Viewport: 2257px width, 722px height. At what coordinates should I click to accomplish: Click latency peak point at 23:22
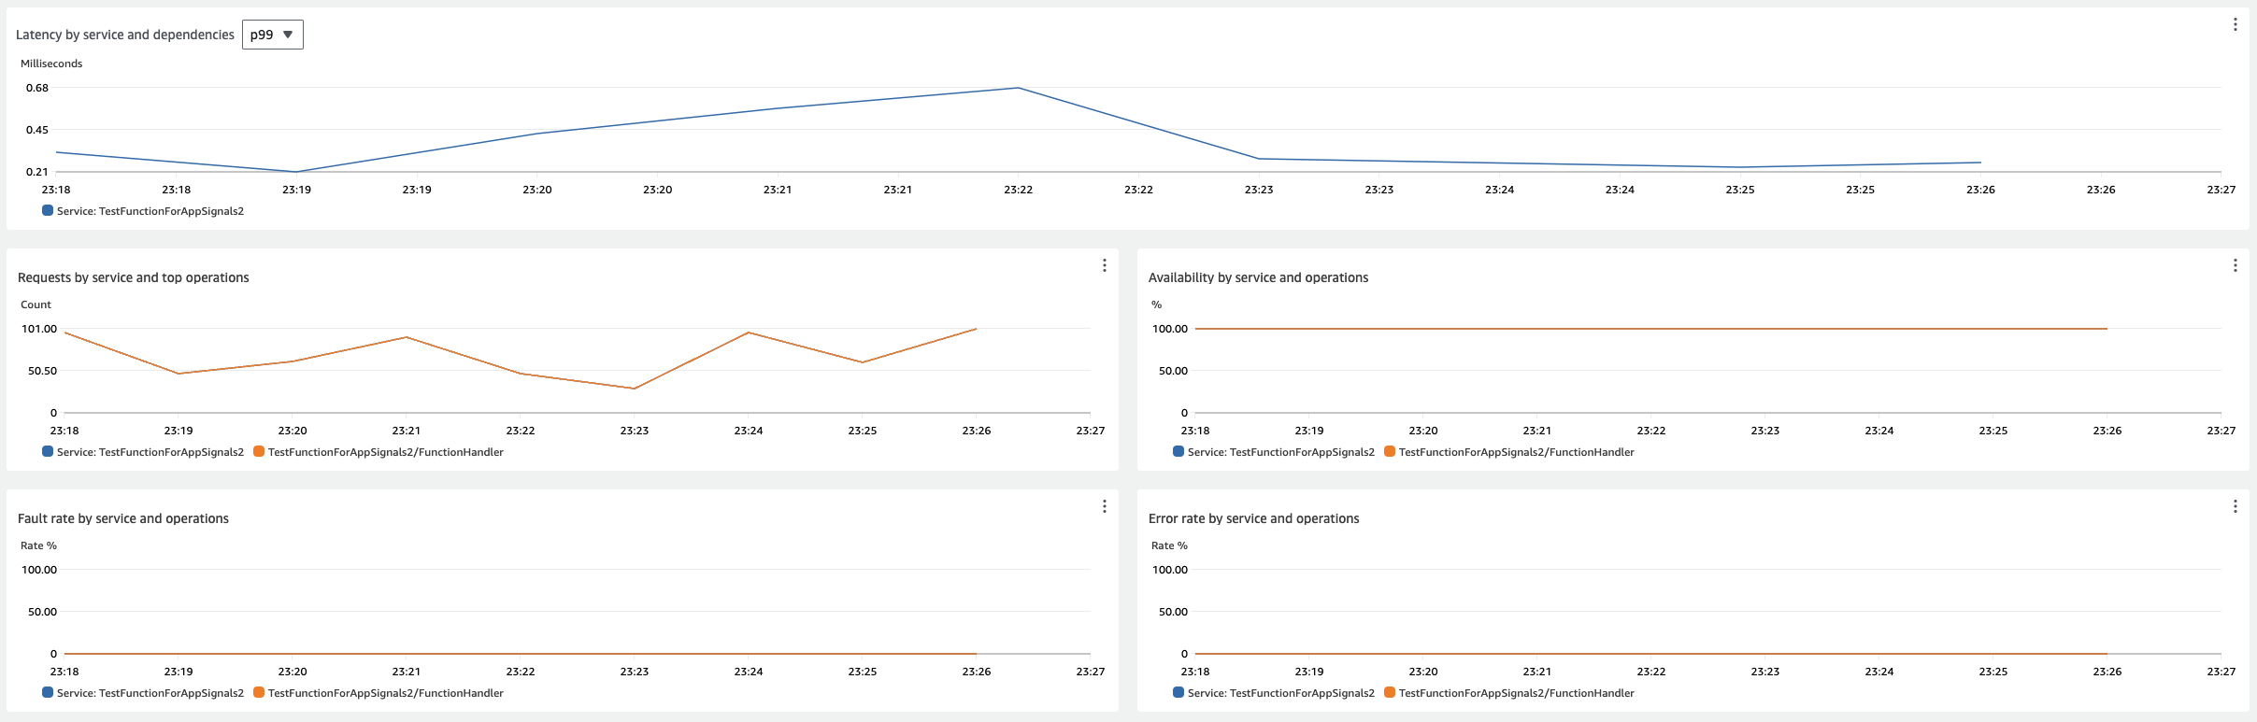coord(1018,88)
